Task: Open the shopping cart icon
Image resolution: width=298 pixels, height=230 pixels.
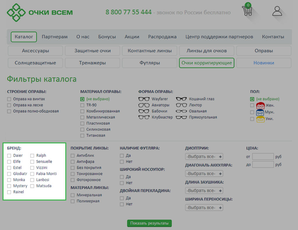Action: pyautogui.click(x=247, y=11)
